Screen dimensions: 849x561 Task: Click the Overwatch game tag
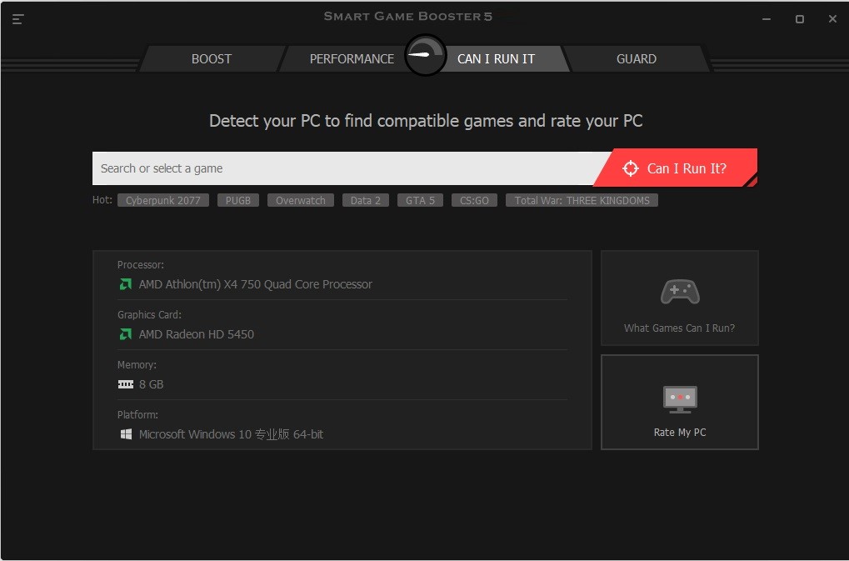point(300,200)
